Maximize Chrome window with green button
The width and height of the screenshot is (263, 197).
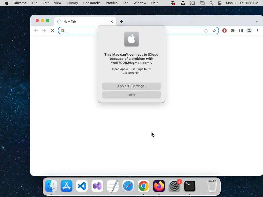(x=48, y=21)
